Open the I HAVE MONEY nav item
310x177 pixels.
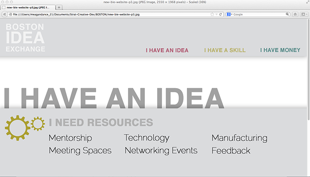coord(280,50)
